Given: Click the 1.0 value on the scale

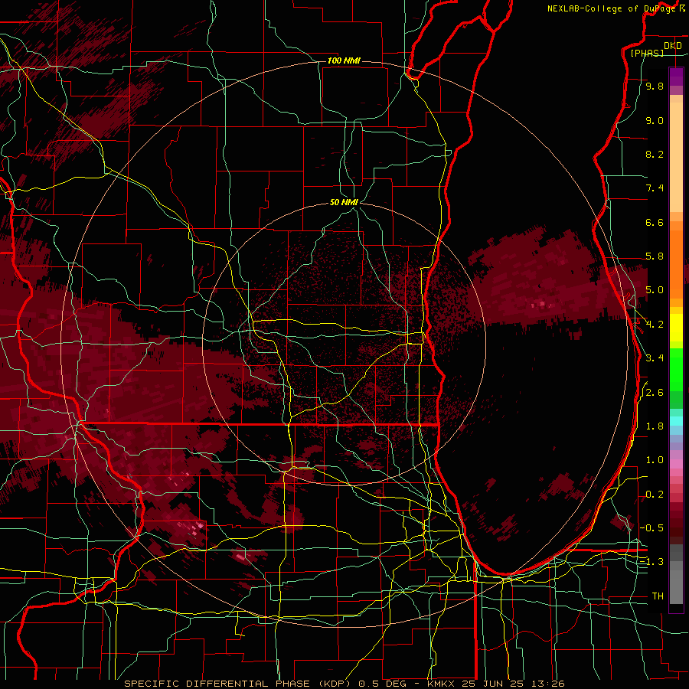Looking at the screenshot, I should [x=655, y=460].
